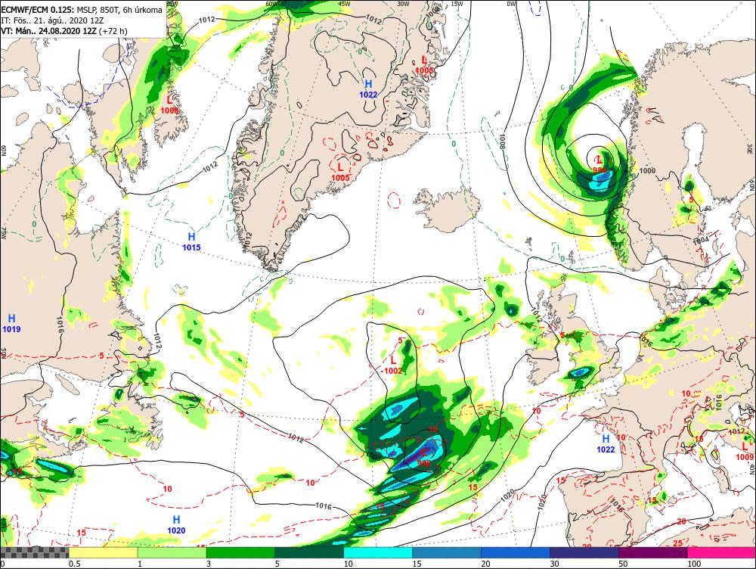Click the L 1008 marker over Baffin Island
Screen dimensions: 756x569
(169, 104)
